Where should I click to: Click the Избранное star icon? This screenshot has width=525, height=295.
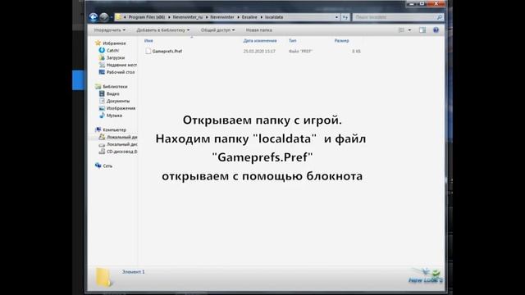(x=98, y=43)
